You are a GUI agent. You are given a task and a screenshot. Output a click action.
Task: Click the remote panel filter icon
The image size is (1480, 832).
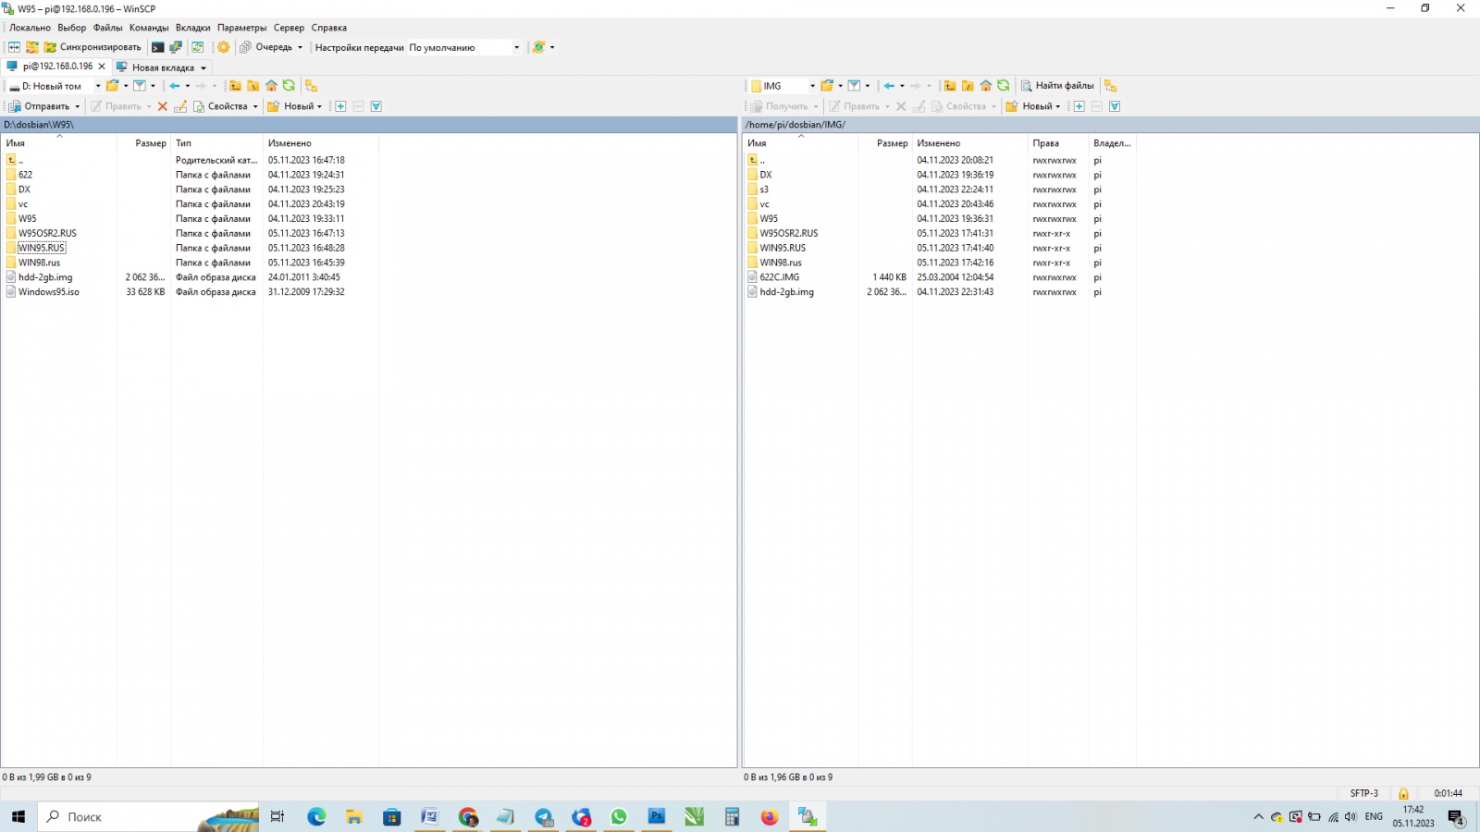pos(854,86)
